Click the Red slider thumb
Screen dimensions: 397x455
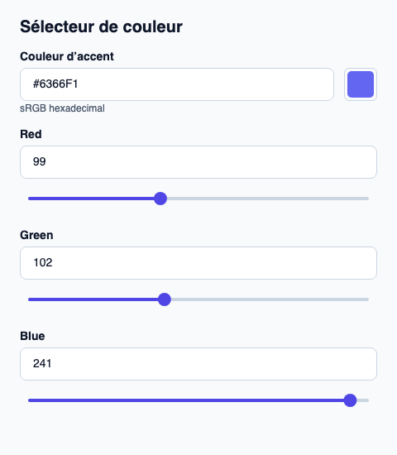(160, 199)
